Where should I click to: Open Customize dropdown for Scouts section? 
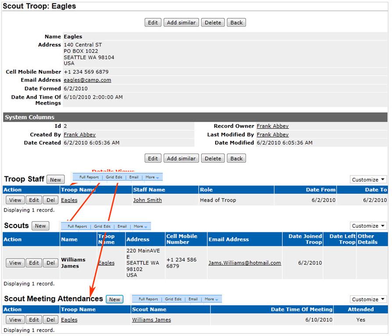click(x=368, y=226)
